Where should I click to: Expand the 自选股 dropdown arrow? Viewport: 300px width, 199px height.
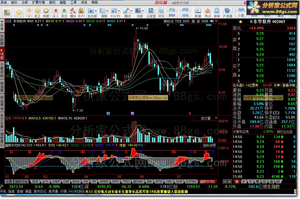96,11
